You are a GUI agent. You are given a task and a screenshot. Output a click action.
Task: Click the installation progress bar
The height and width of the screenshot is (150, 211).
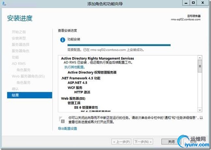coord(119,45)
